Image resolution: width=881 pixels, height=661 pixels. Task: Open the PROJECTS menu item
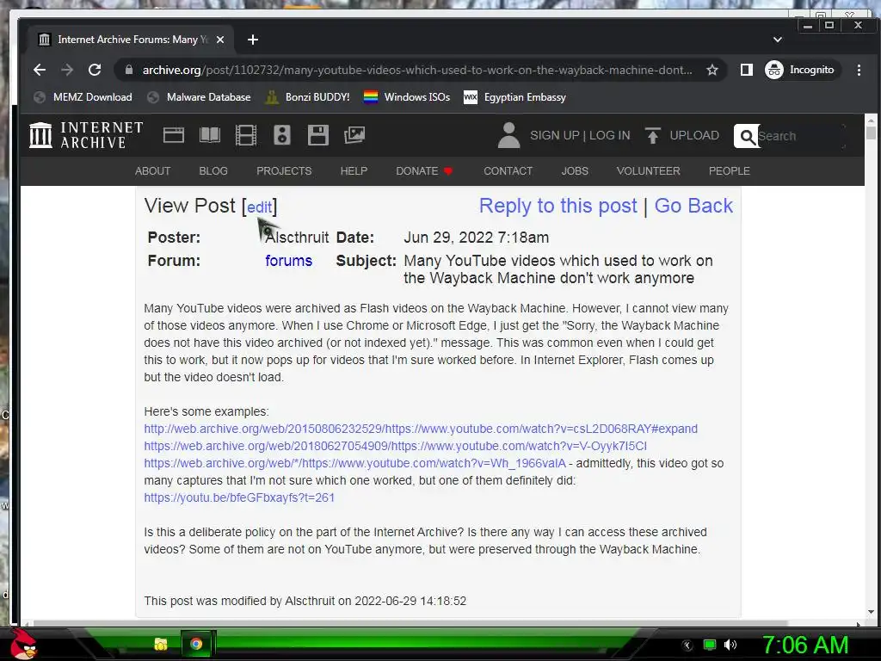click(x=284, y=171)
